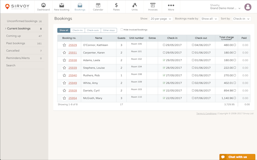
Task: Tick check-out box for Ruthers, Rob
Action: (193, 75)
